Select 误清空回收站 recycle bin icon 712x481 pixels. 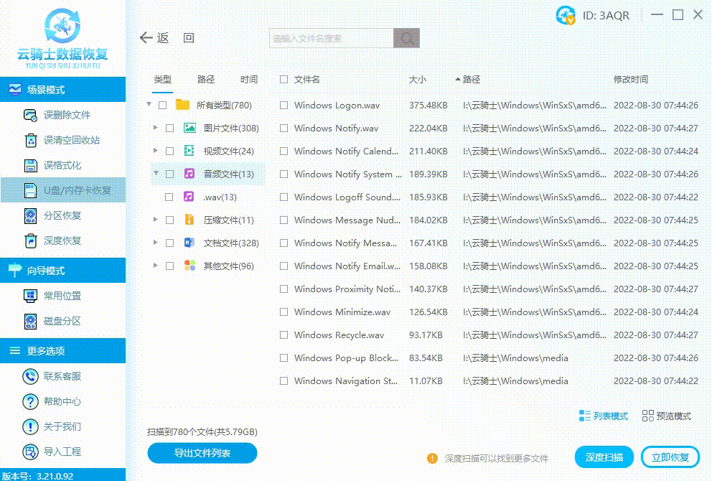point(30,140)
